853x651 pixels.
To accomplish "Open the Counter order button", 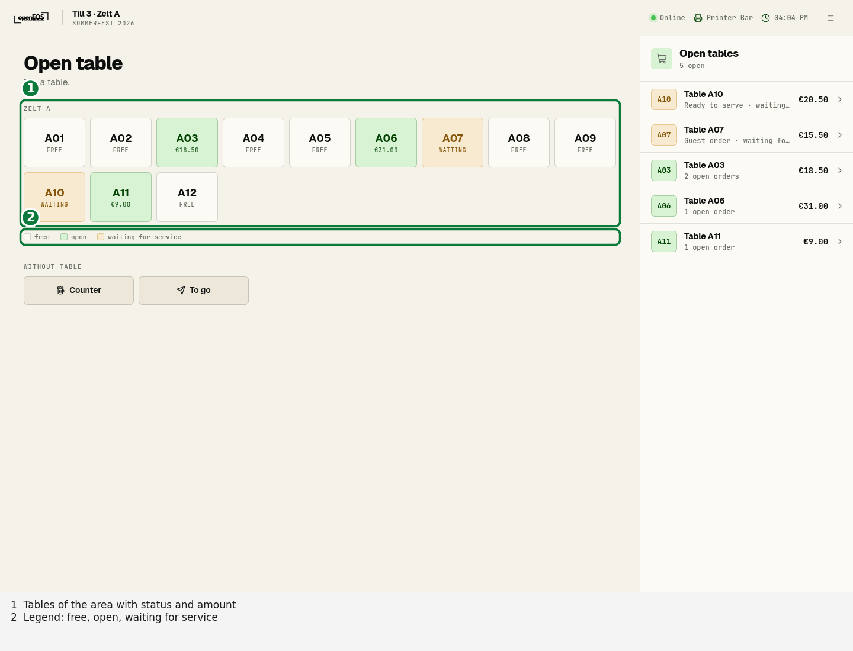I will pos(79,291).
